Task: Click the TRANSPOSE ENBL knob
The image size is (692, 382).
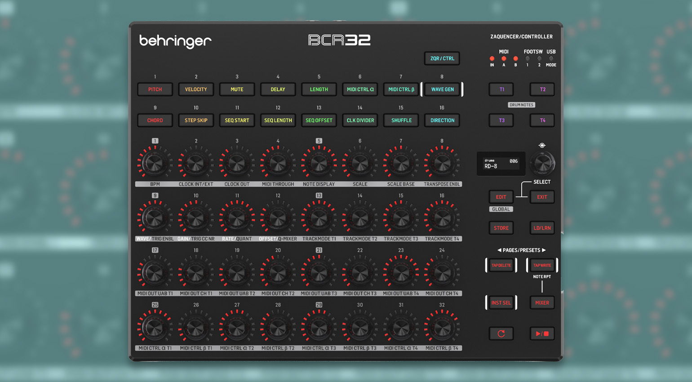Action: tap(442, 164)
